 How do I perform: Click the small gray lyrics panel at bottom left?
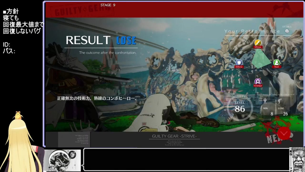click(x=74, y=140)
